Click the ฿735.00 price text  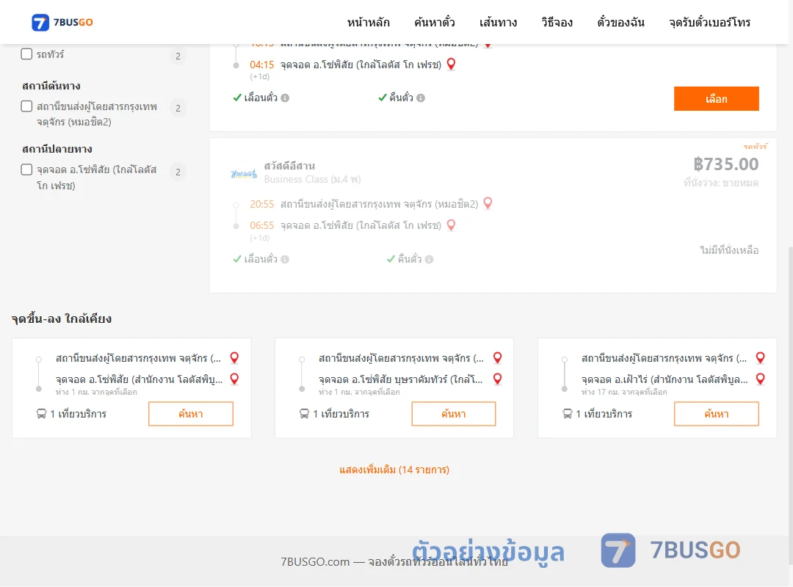click(725, 164)
